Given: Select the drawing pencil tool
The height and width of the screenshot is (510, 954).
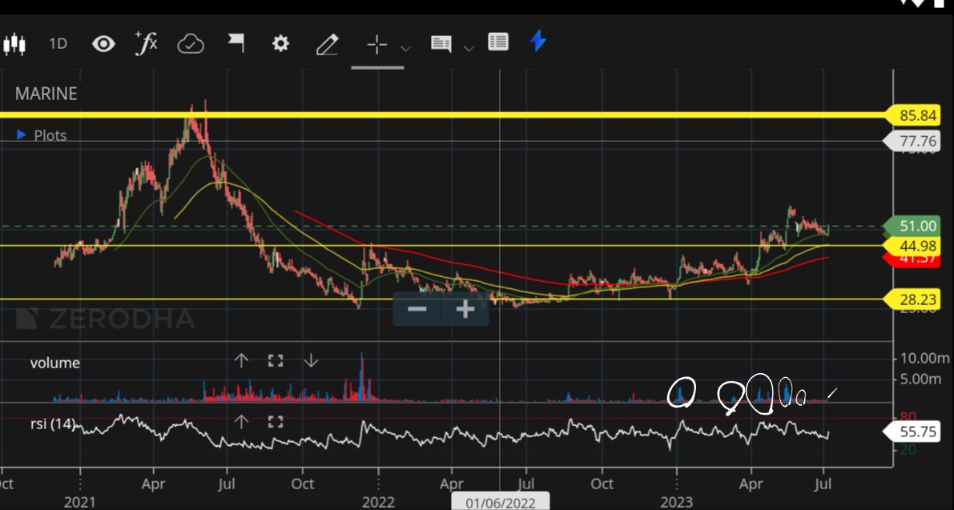Looking at the screenshot, I should point(328,44).
